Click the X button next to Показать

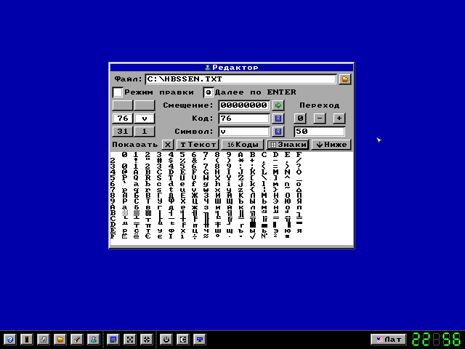tap(168, 145)
